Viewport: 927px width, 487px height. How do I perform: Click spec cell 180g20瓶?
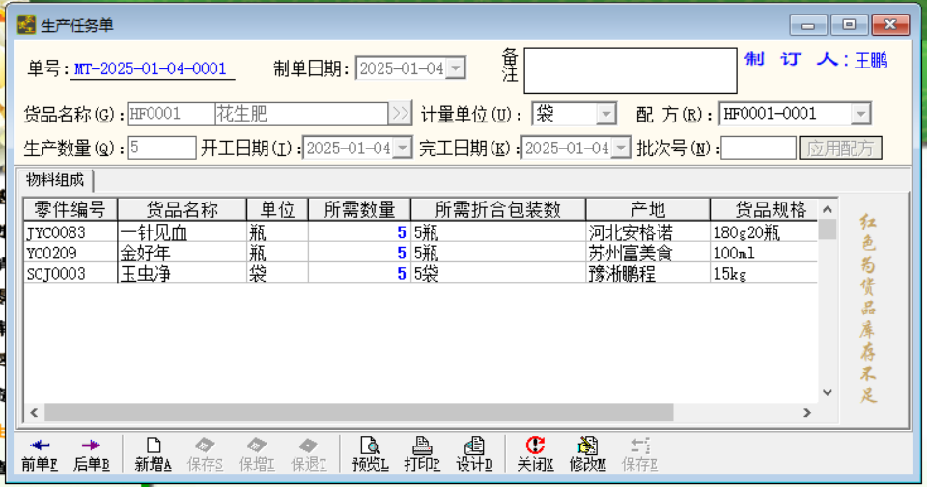(765, 232)
